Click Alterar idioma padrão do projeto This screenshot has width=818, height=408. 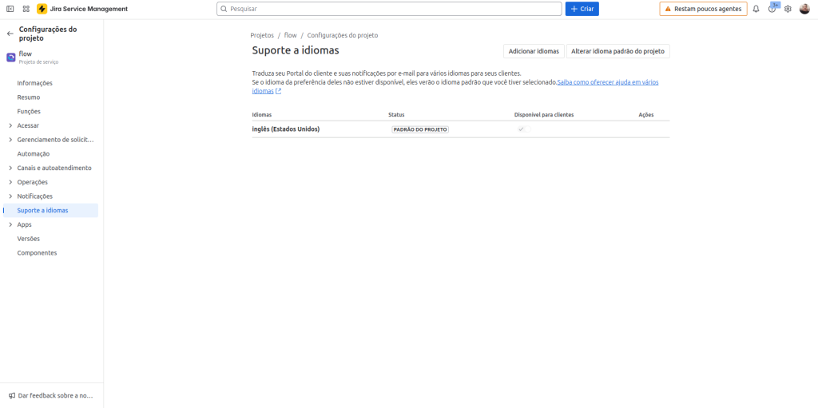tap(617, 51)
